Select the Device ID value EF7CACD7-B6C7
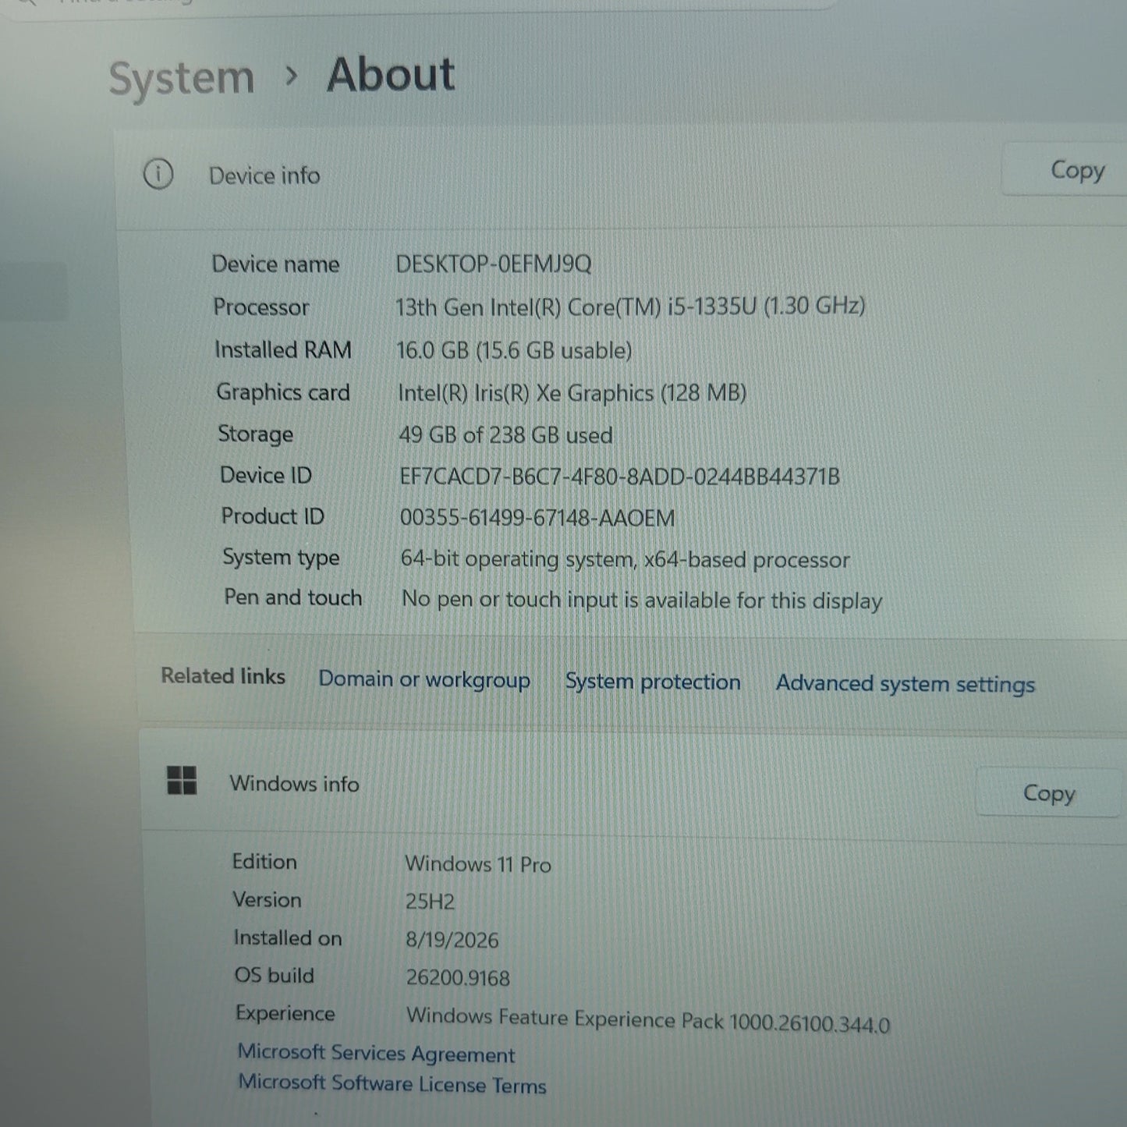Screen dimensions: 1127x1127 tap(620, 476)
